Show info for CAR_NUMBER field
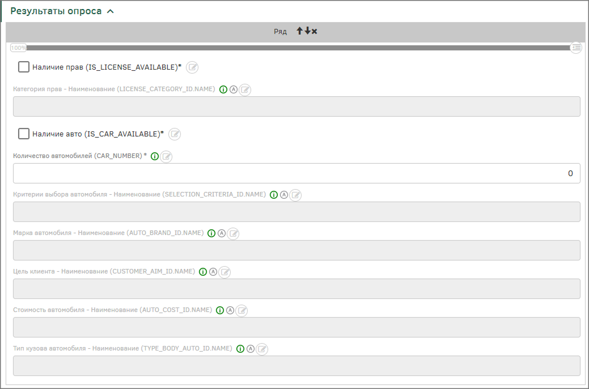 [x=155, y=156]
